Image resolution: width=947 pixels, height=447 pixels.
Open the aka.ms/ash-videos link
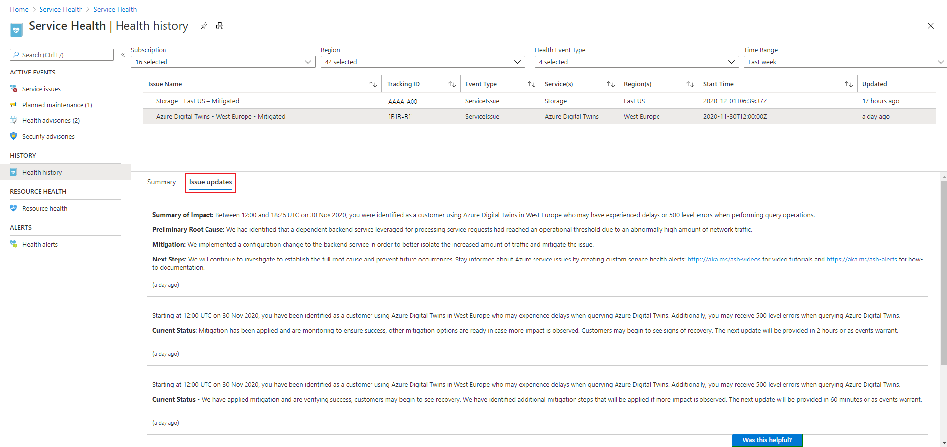coord(724,259)
